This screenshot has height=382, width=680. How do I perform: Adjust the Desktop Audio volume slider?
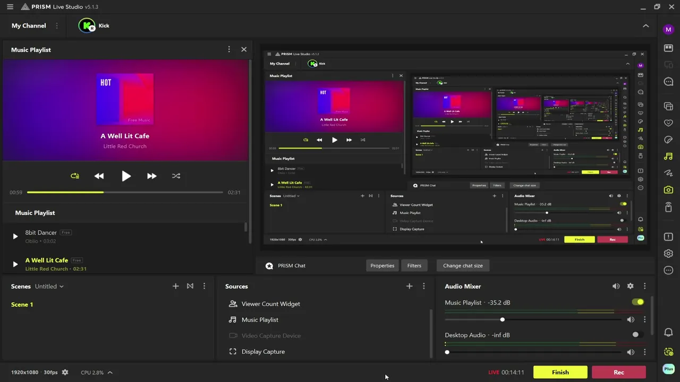533,352
